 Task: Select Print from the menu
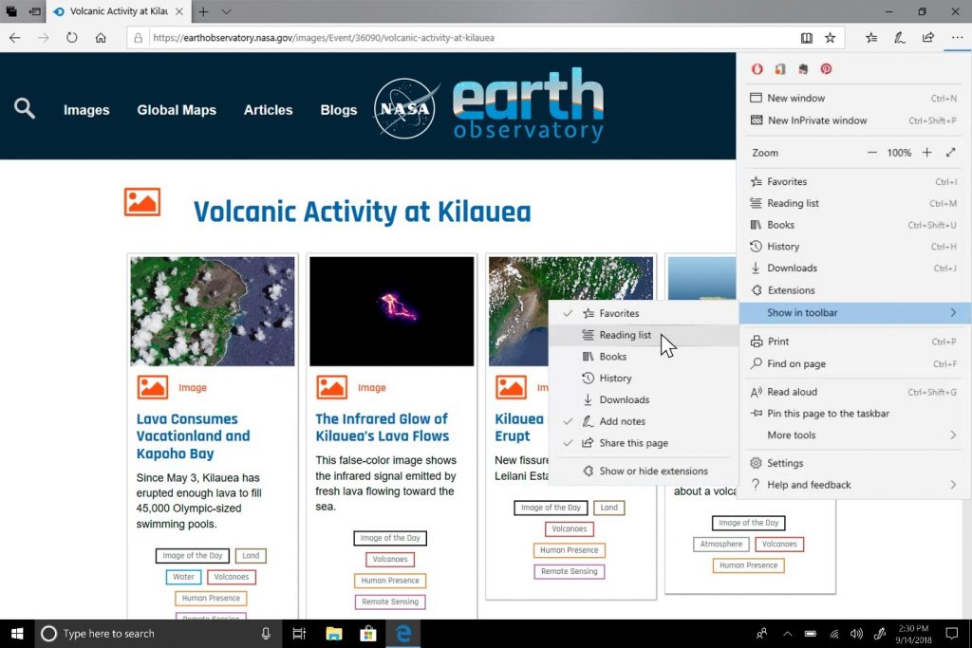(853, 342)
